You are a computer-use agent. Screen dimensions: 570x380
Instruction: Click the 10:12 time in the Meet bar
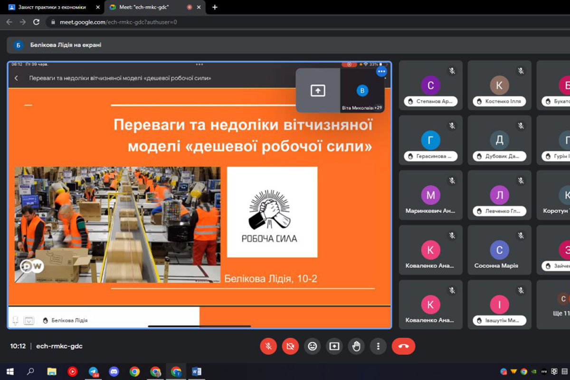tap(18, 346)
